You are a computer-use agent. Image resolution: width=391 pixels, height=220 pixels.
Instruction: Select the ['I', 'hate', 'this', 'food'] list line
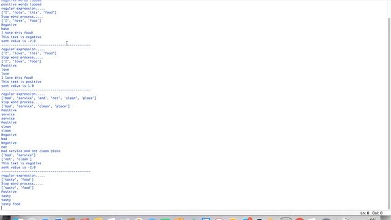[x=29, y=12]
